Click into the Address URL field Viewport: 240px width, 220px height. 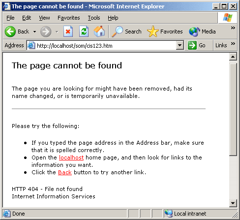(x=105, y=45)
